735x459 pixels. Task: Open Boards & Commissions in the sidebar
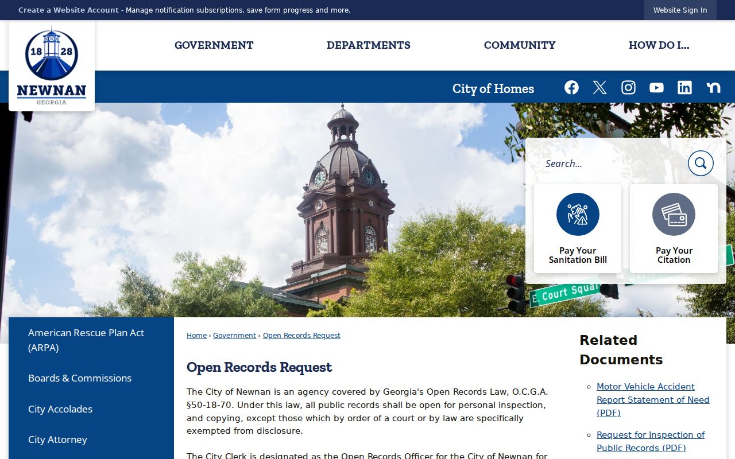(91, 378)
